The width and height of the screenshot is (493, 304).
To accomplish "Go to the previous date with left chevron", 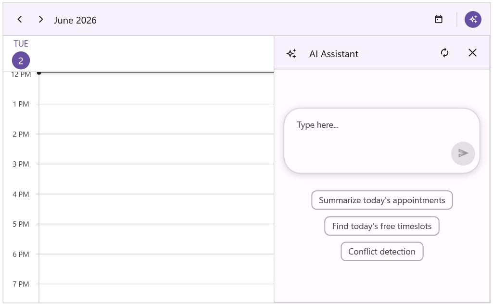I will (20, 20).
